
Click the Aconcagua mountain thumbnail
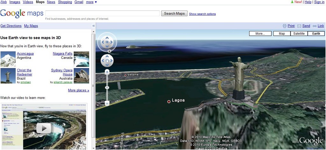pos(8,59)
